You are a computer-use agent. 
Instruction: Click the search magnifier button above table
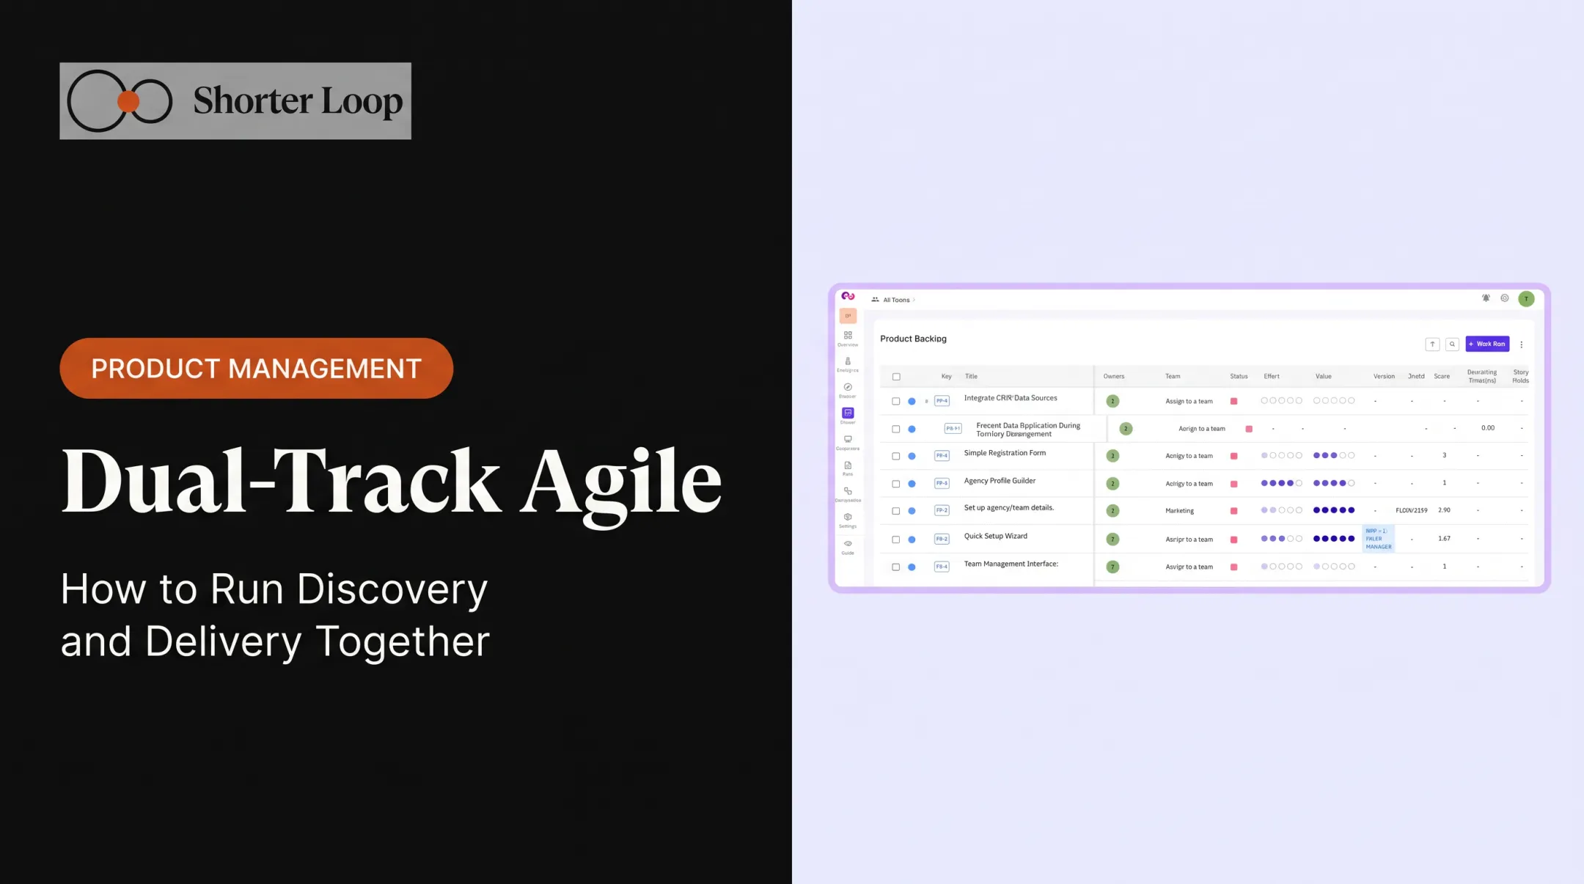tap(1452, 345)
